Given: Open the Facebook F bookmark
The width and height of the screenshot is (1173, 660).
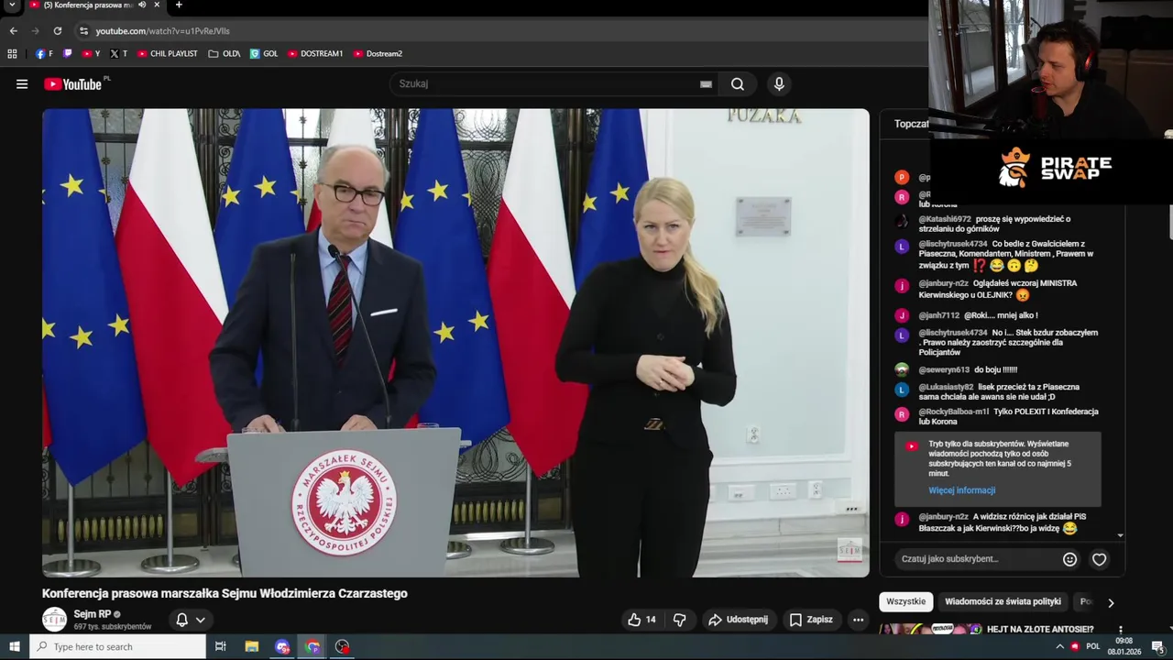Looking at the screenshot, I should [x=44, y=54].
